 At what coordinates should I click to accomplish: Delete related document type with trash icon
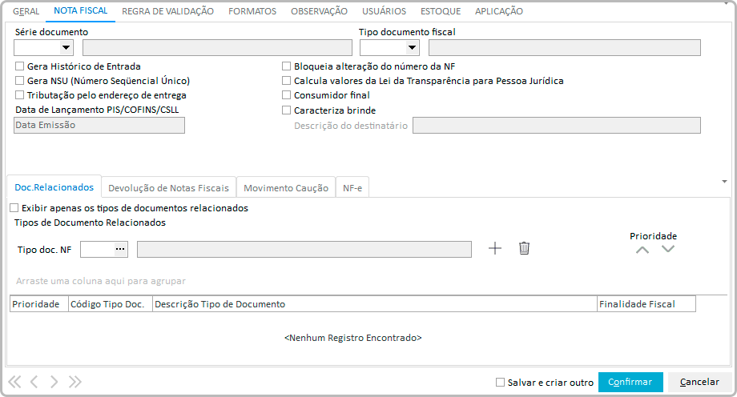click(x=524, y=248)
